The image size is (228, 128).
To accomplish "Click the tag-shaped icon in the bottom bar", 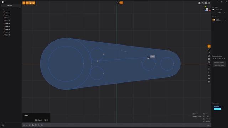I will [x=33, y=125].
